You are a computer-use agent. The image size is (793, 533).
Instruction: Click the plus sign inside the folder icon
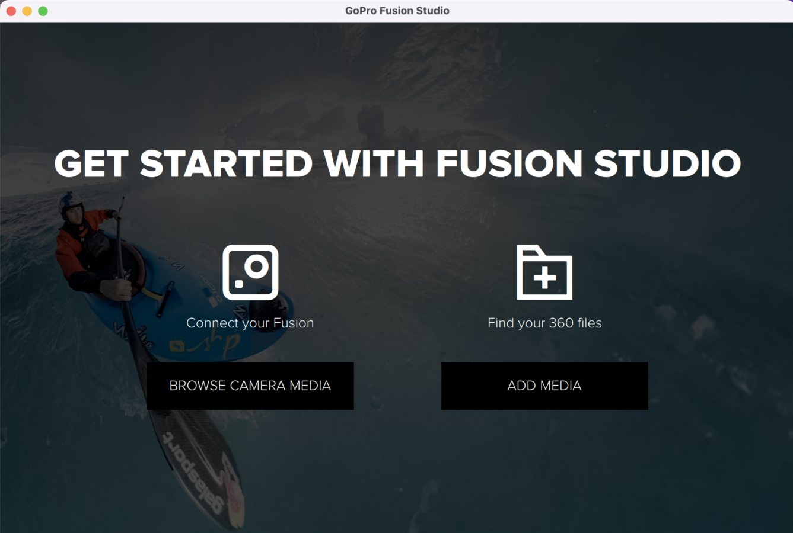(x=545, y=278)
